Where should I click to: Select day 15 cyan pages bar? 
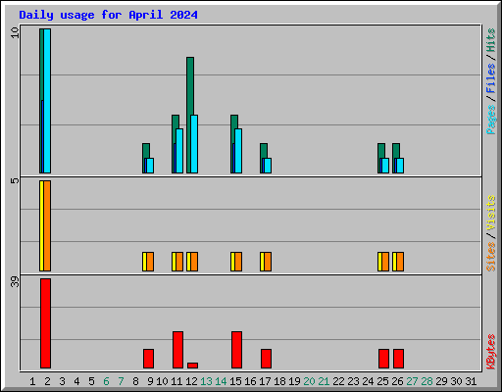238,151
